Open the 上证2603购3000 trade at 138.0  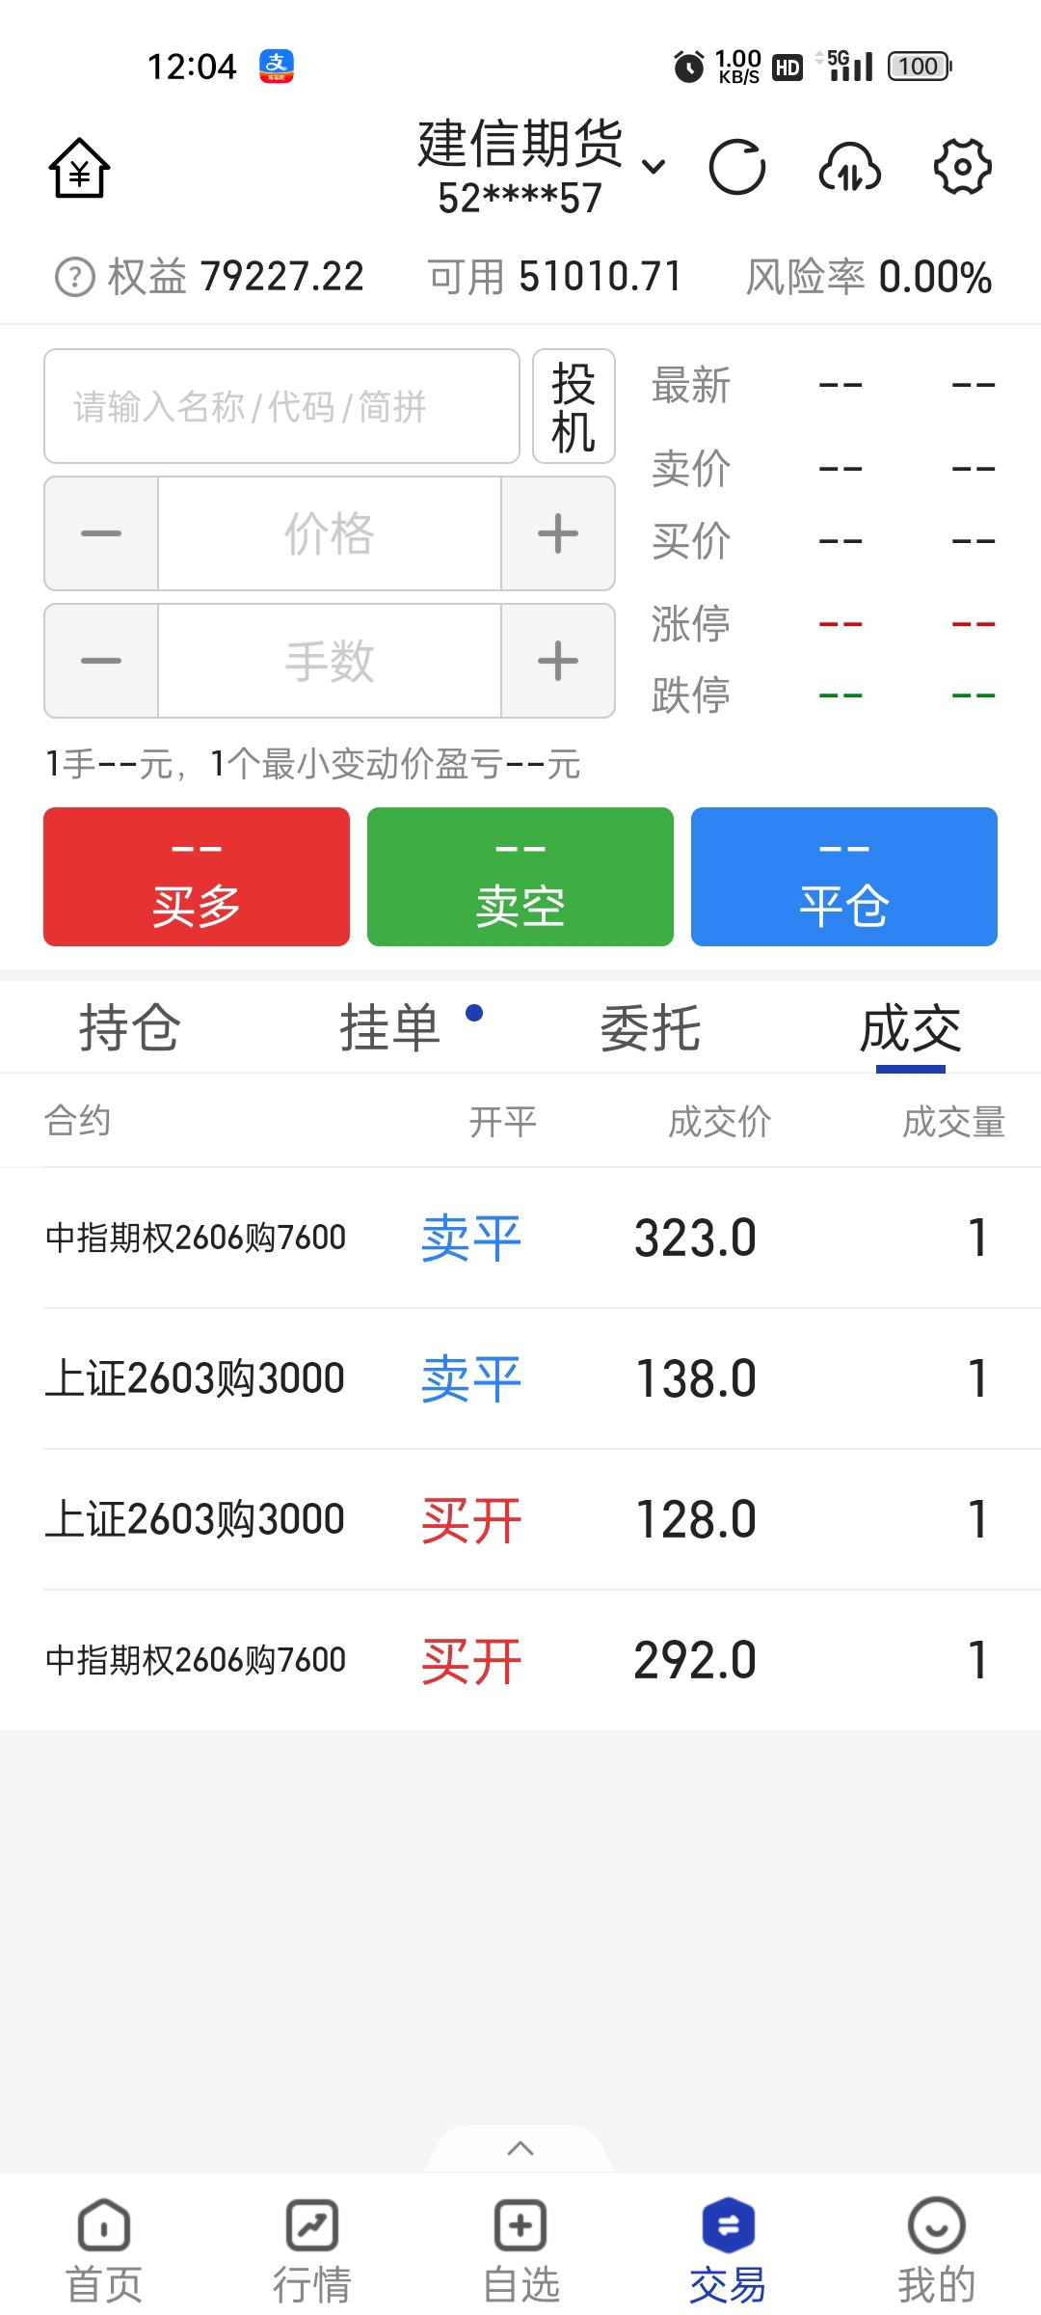click(520, 1378)
